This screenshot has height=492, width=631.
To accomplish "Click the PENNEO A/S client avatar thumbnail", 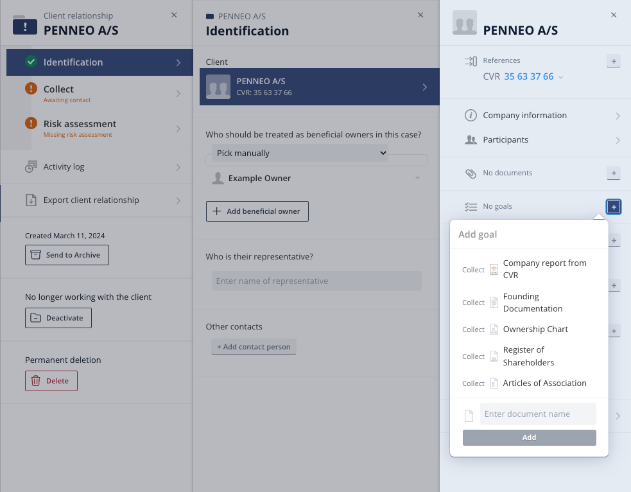I will [x=218, y=87].
